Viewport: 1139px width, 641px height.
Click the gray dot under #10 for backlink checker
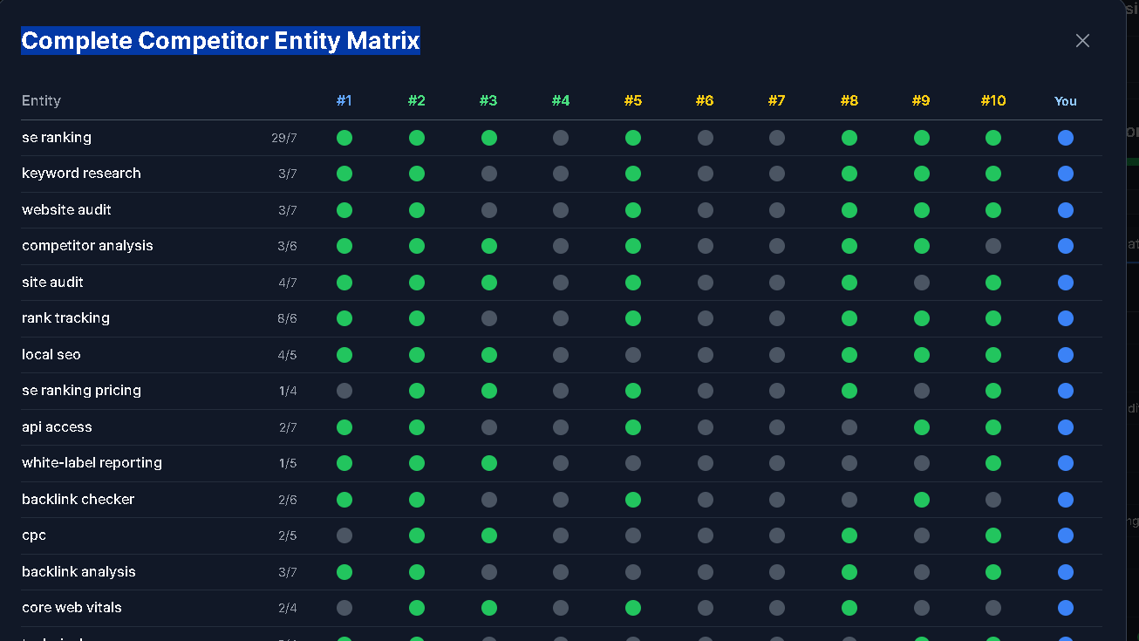pyautogui.click(x=993, y=500)
